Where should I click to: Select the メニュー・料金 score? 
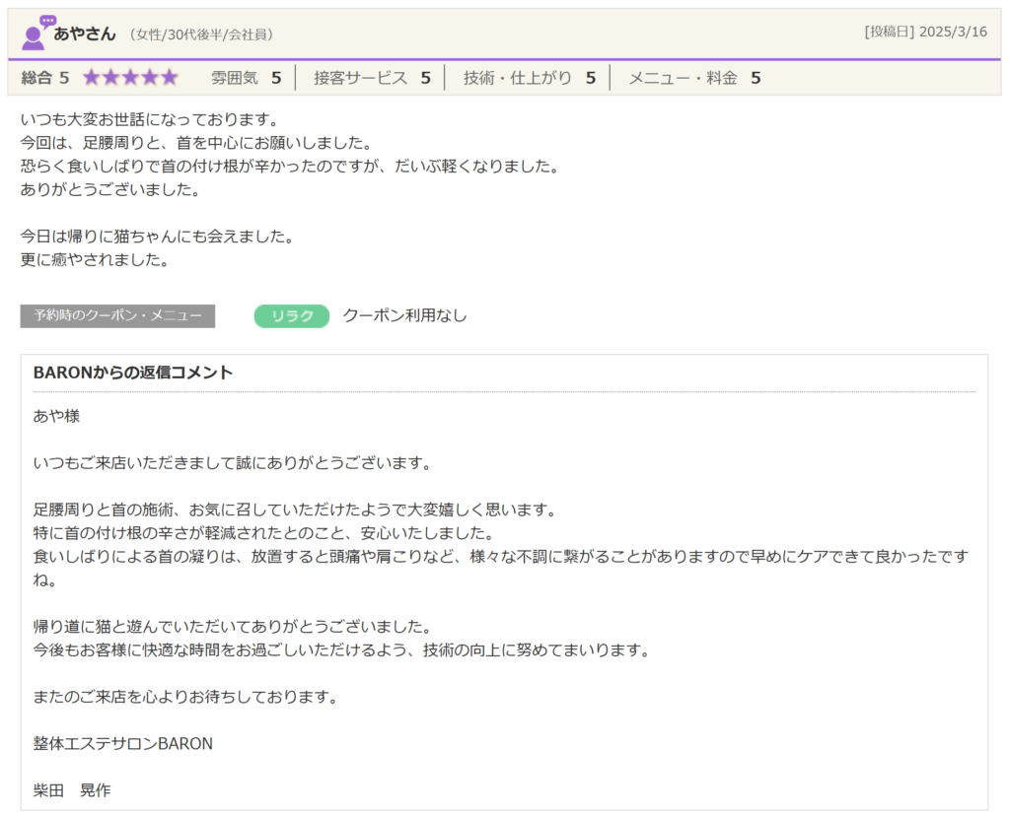coord(694,78)
